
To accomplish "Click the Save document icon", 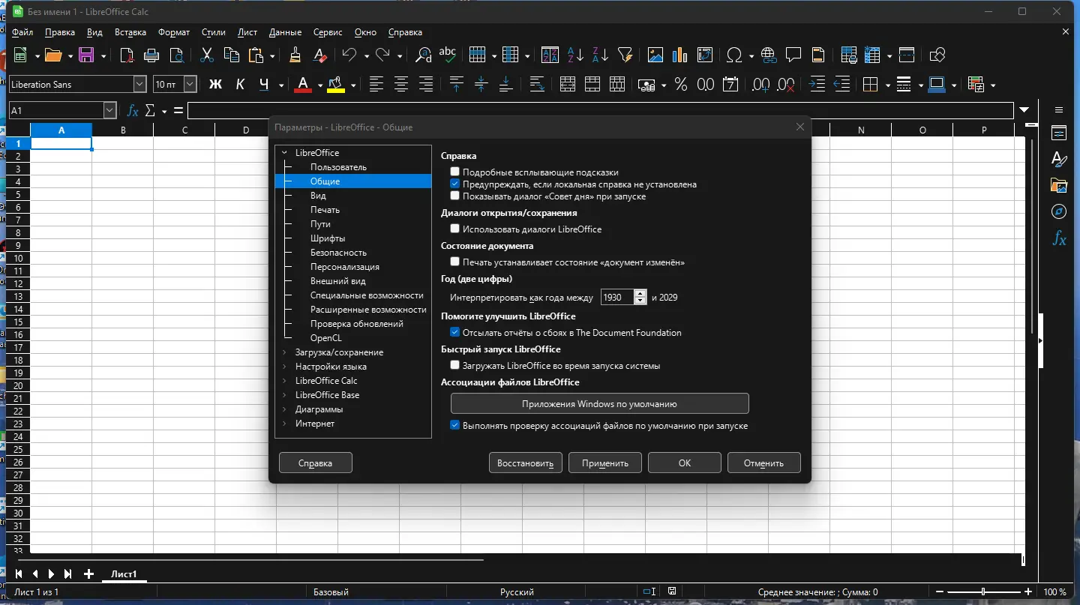I will pos(86,55).
